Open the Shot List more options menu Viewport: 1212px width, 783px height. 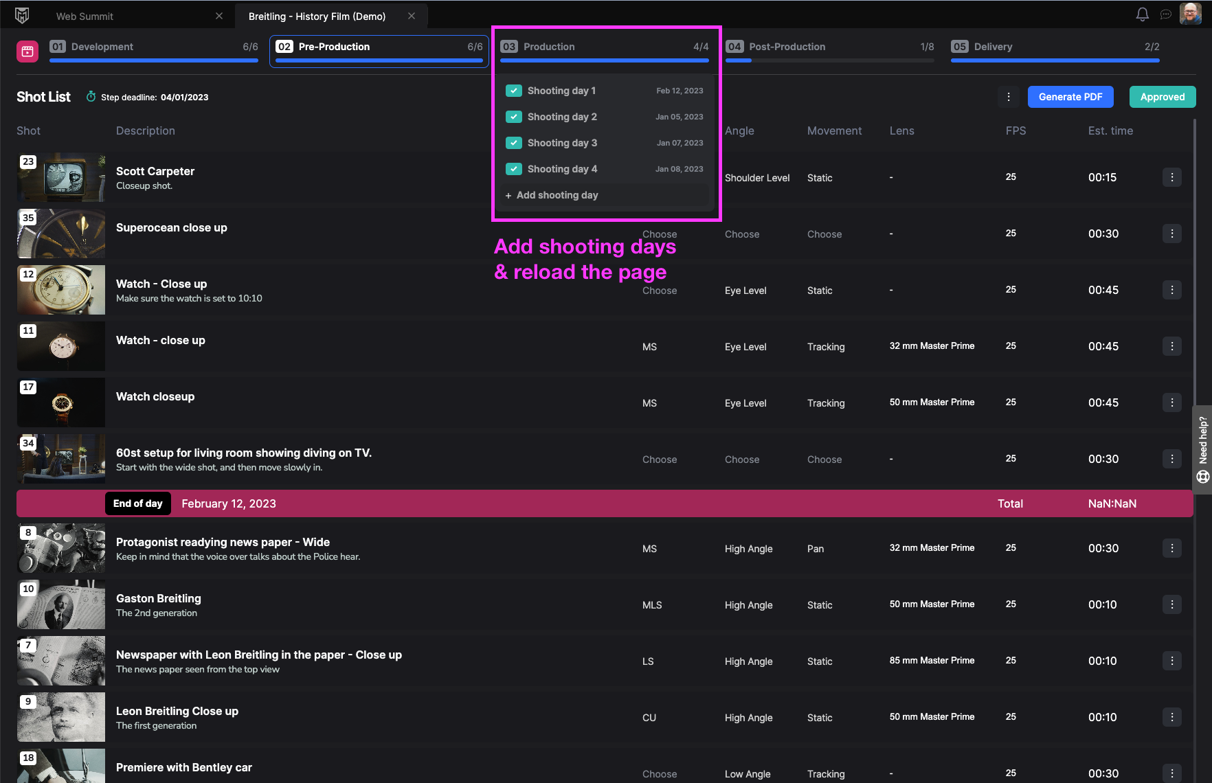(1009, 97)
